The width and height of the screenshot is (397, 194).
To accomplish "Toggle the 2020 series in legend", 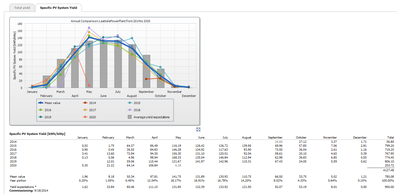I will click(89, 117).
